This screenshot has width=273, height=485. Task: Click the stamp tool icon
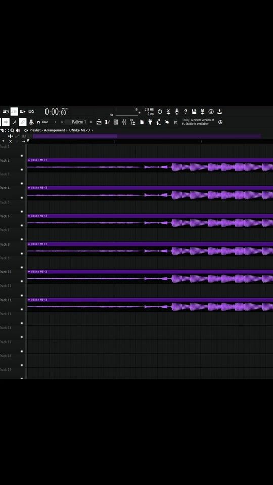pyautogui.click(x=31, y=122)
